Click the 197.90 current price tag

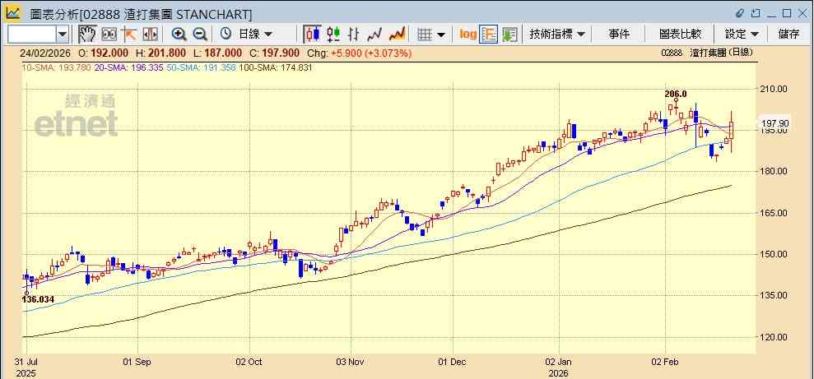(776, 122)
